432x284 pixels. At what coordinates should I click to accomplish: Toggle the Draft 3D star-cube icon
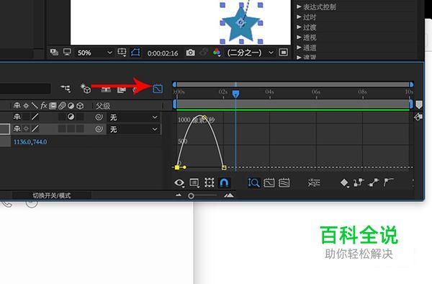(x=86, y=89)
